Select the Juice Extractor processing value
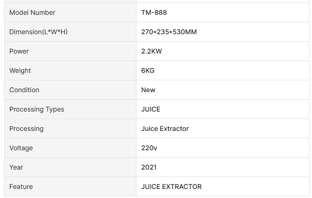Image resolution: width=312 pixels, height=198 pixels. click(165, 128)
